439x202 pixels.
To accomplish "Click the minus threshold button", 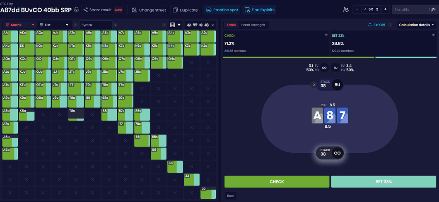I will 357,10.
